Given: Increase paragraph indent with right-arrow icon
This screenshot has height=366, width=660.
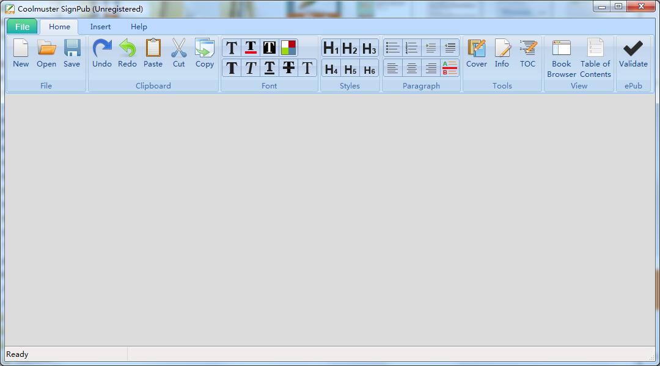Looking at the screenshot, I should point(431,48).
